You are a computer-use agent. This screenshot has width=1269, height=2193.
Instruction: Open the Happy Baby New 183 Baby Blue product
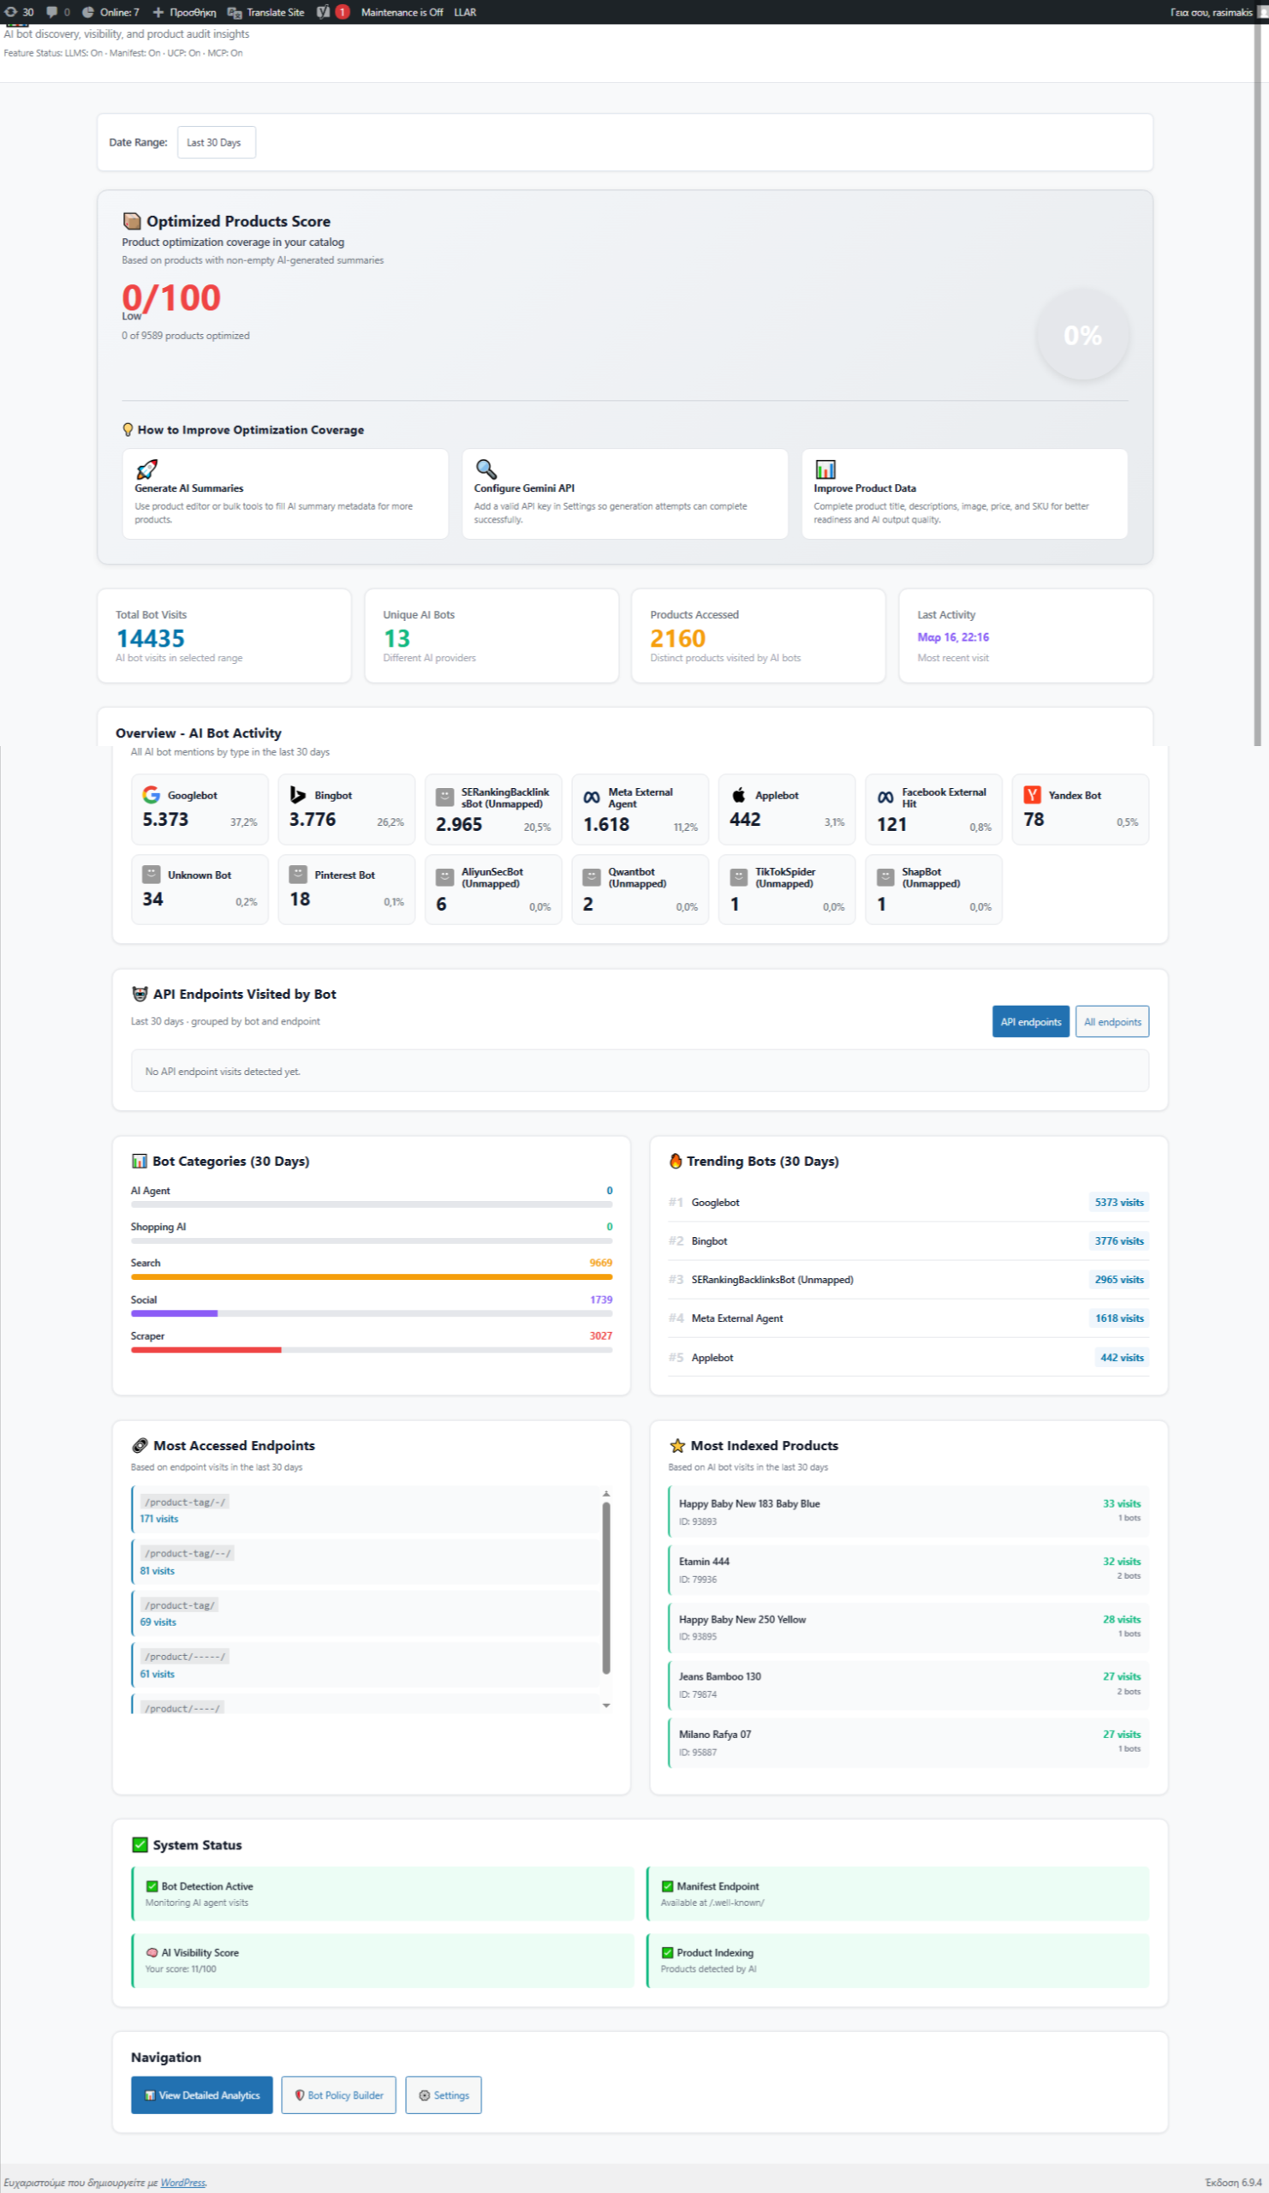click(x=749, y=1503)
